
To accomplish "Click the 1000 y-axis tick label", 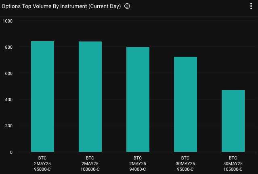I will (x=7, y=21).
